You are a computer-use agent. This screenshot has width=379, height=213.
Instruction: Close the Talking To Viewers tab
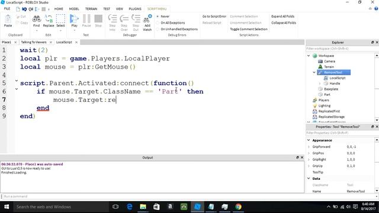click(50, 42)
